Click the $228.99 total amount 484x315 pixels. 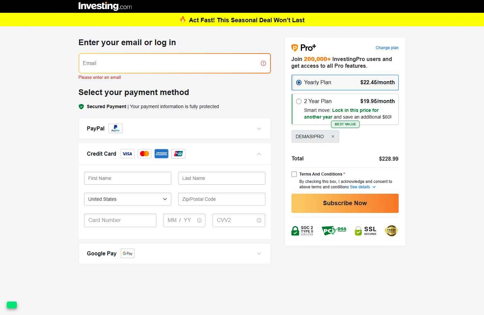[389, 159]
